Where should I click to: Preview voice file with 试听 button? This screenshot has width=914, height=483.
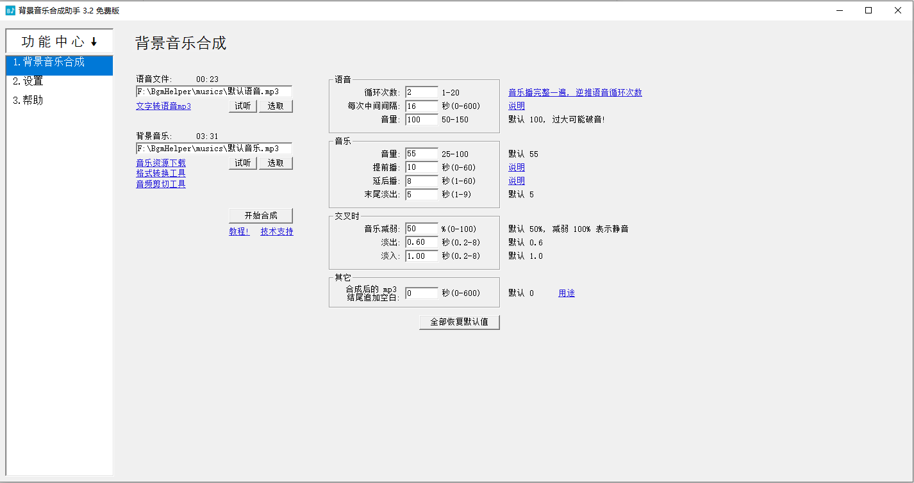[243, 106]
